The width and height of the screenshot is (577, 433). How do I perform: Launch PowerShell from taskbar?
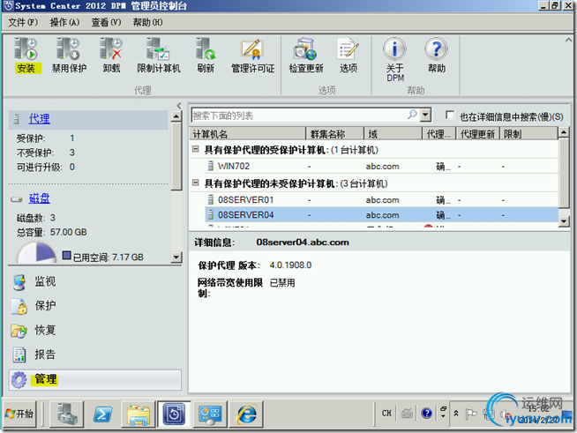point(102,414)
